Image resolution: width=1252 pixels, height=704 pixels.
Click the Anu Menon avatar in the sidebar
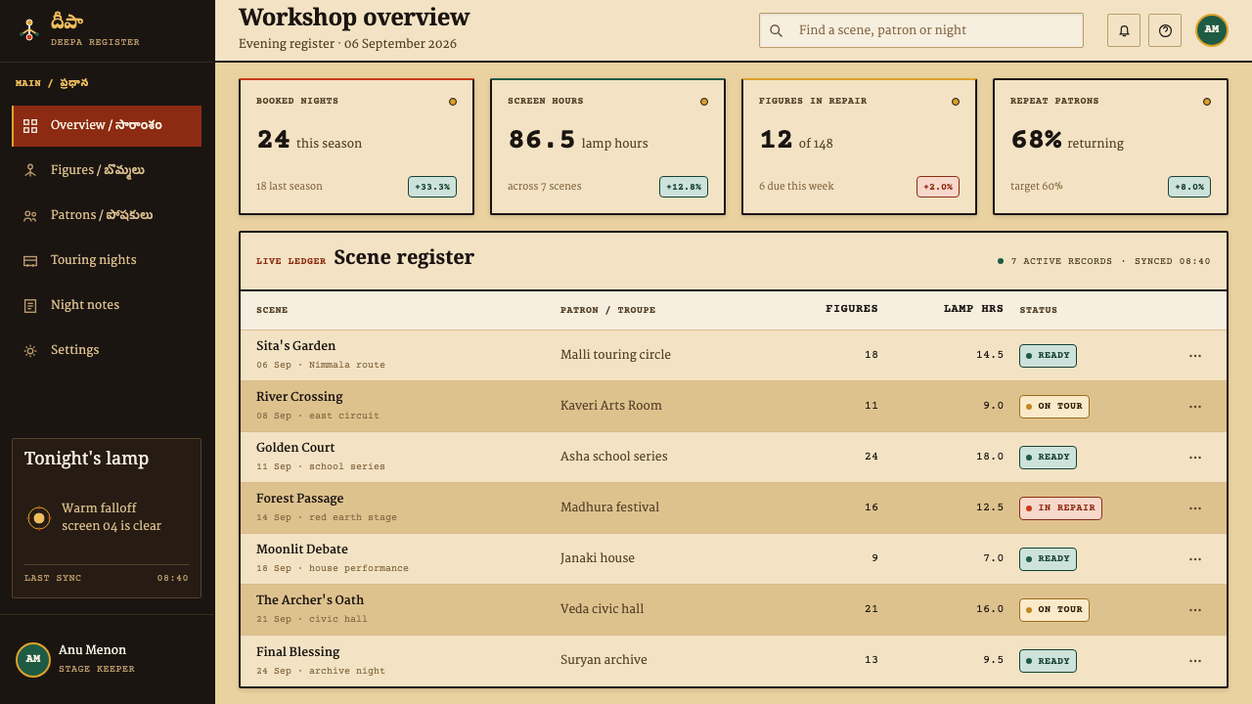point(33,659)
